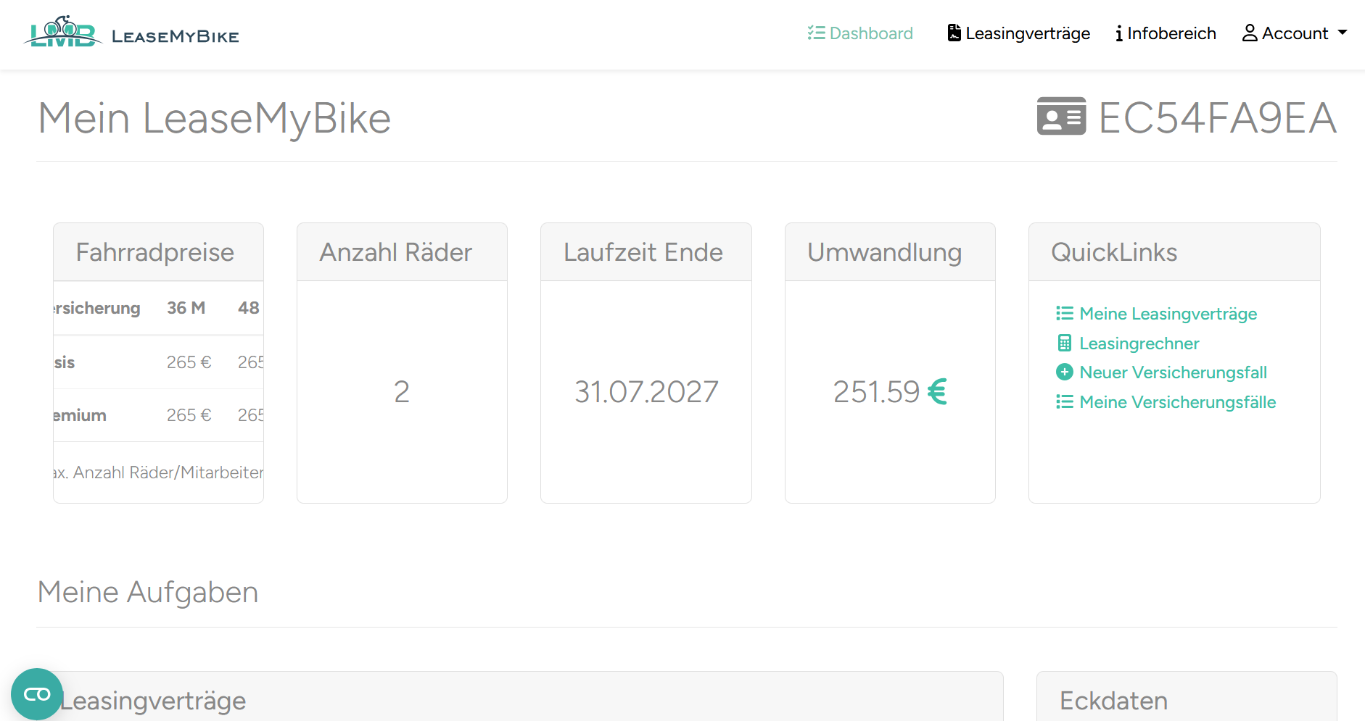Open the Meine Leasingverträge quick link
1365x721 pixels.
pos(1168,314)
